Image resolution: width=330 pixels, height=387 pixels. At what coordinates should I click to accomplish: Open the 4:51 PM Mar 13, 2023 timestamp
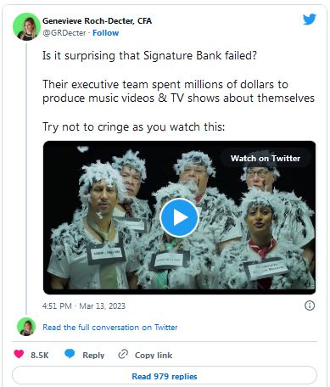pos(84,306)
